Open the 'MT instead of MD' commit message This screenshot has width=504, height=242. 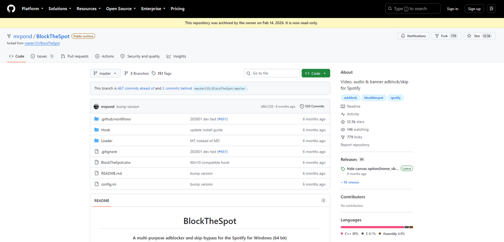tap(205, 141)
